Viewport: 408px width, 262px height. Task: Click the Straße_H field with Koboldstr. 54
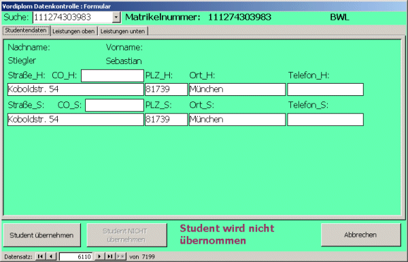(75, 90)
